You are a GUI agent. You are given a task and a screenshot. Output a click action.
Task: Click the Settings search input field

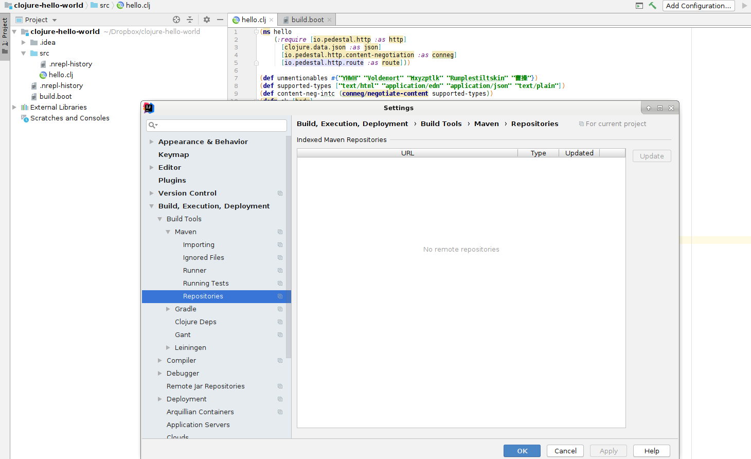(217, 125)
